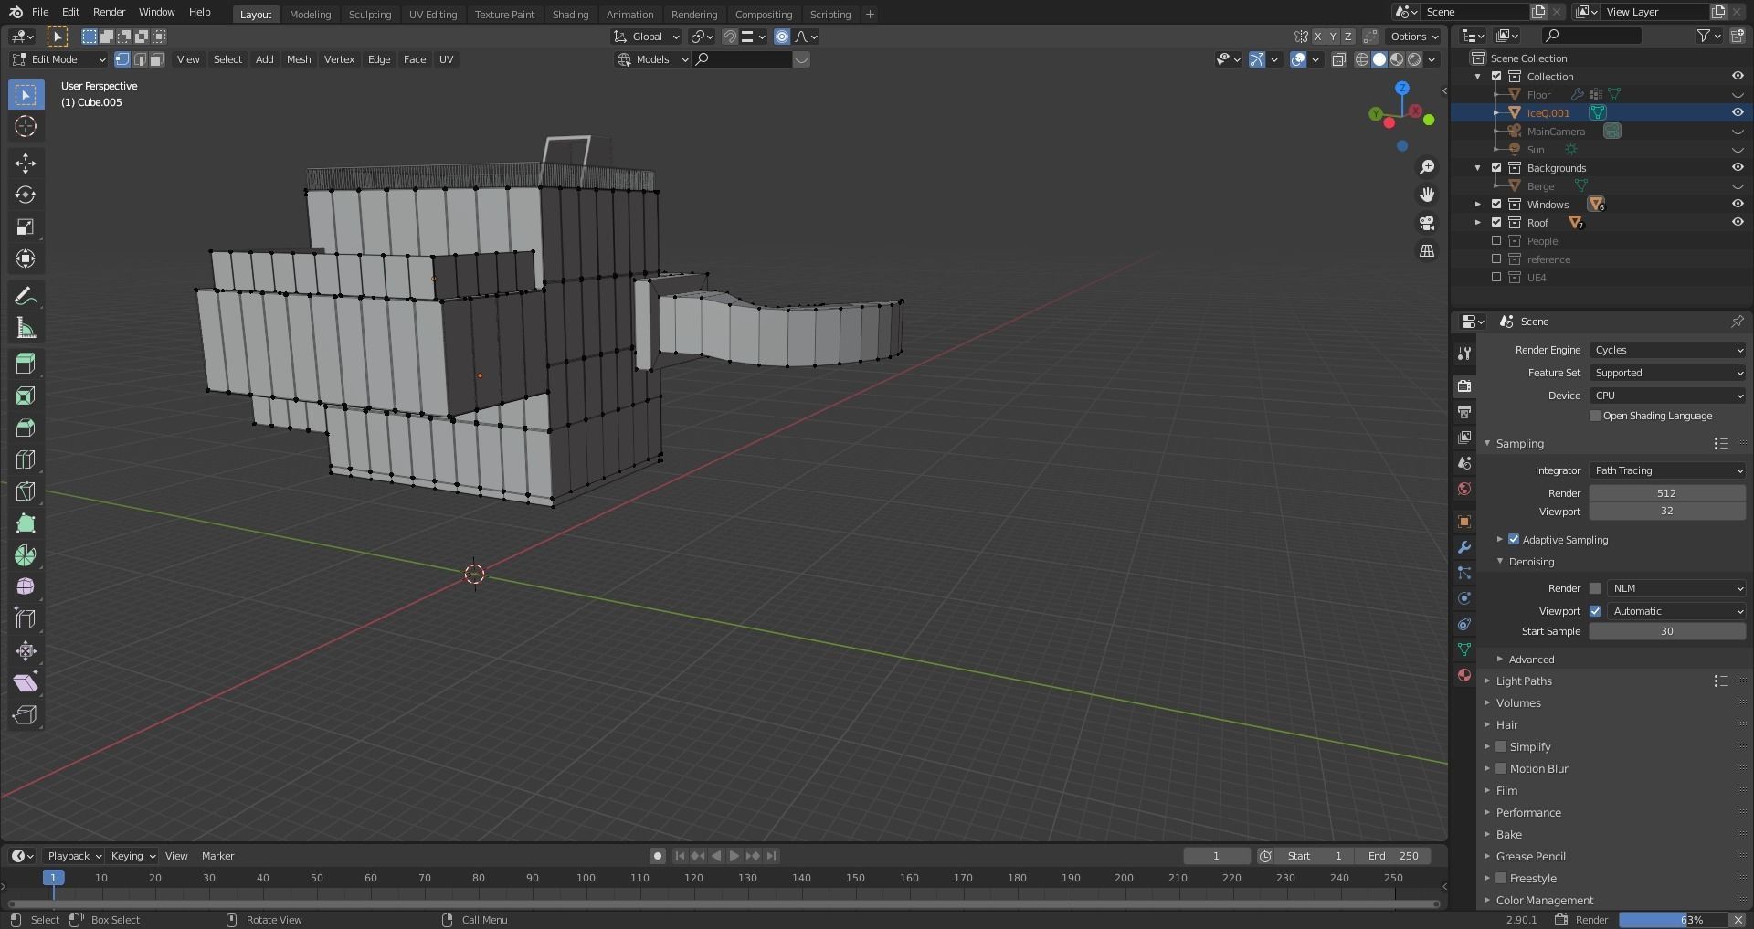Expand the Roof collection
Screen dimensions: 1754x929
[x=1478, y=223]
